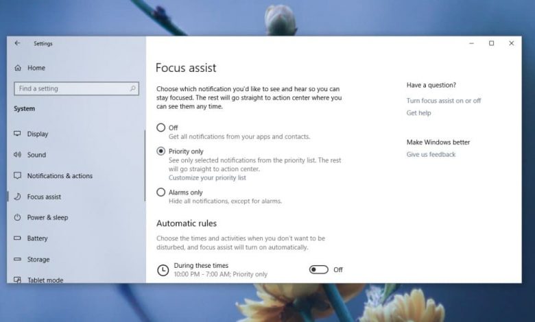Close the Settings window

tap(511, 43)
